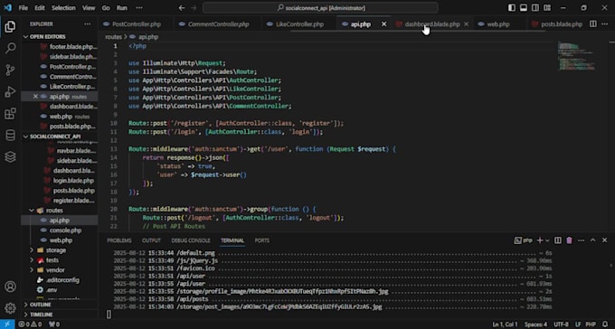
Task: Close api.php in Open Editors list
Action: [x=35, y=96]
